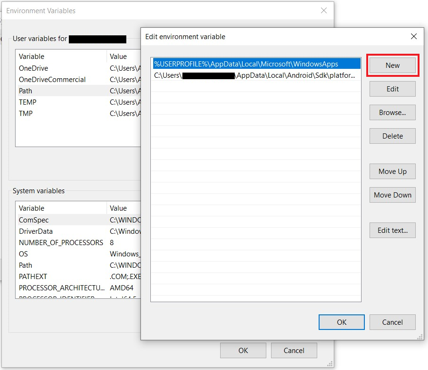Click Cancel in the Environment Variables window
Image resolution: width=428 pixels, height=370 pixels.
[x=294, y=350]
